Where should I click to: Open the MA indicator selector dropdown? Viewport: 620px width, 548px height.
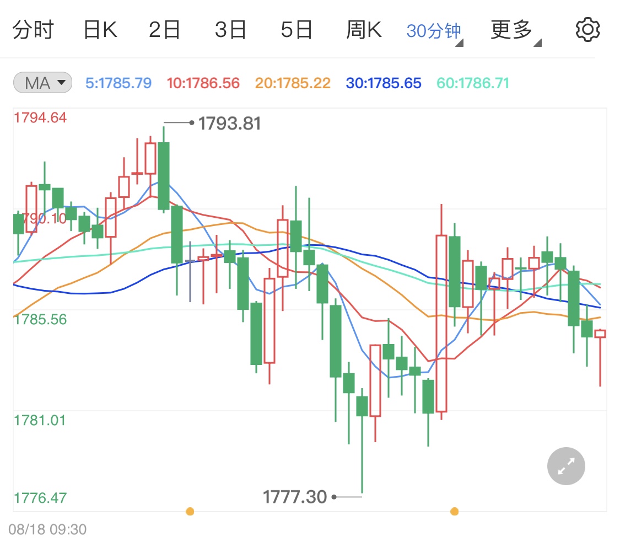pos(42,83)
